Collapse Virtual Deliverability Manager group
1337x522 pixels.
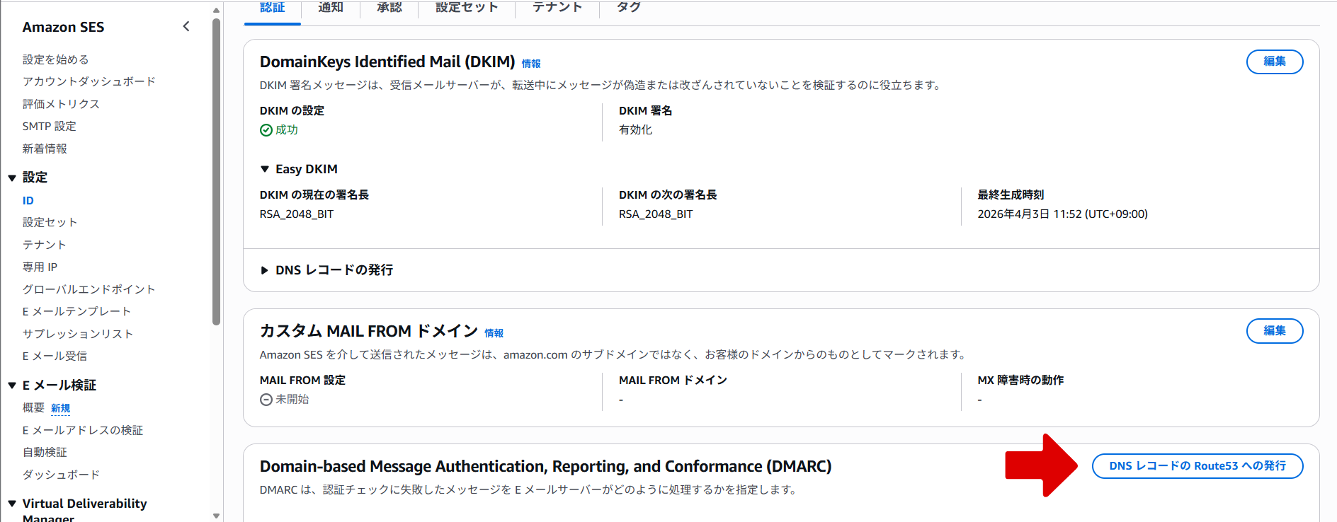[12, 504]
